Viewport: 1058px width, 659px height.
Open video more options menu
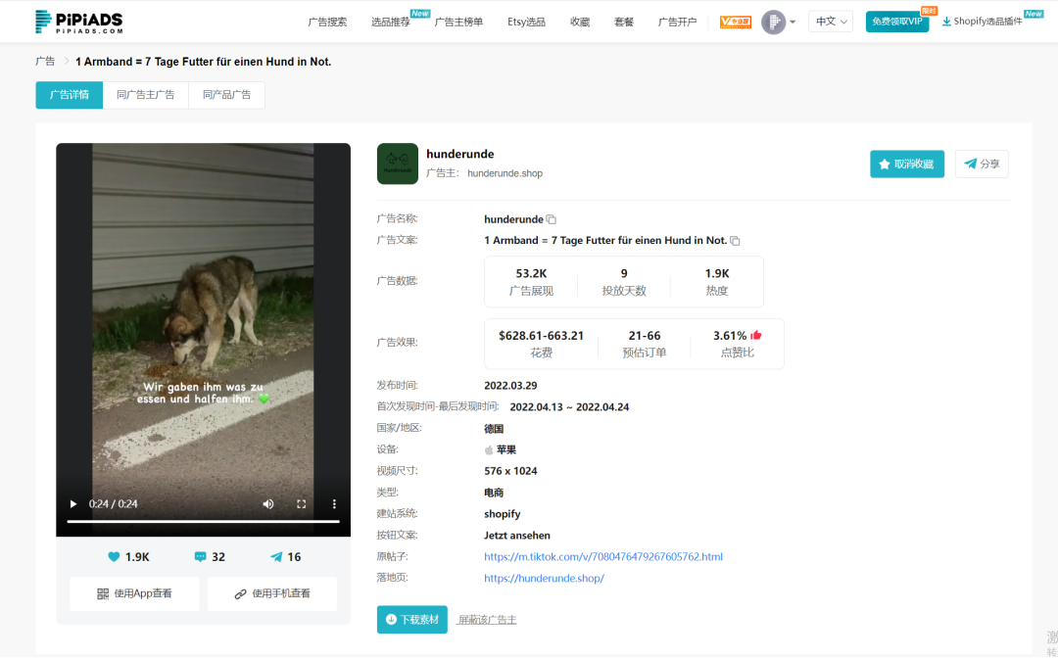[x=334, y=504]
